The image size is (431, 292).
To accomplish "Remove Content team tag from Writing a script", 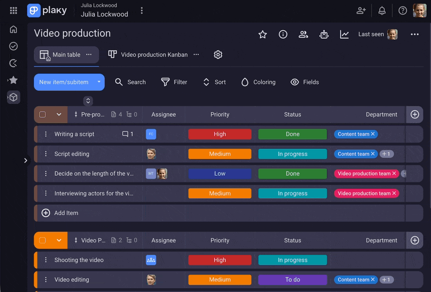I will (373, 134).
